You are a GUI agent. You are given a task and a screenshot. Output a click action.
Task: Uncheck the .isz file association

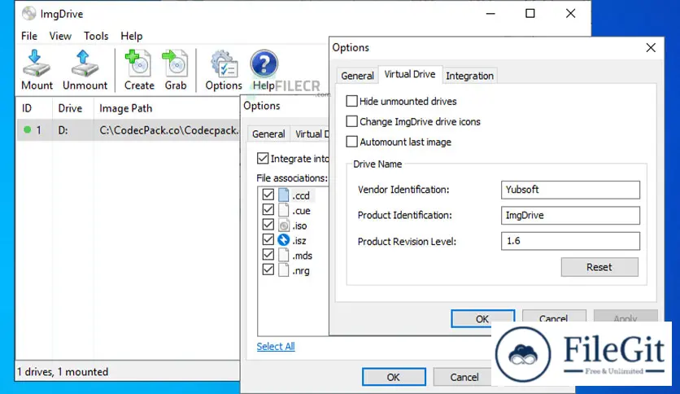[x=268, y=240]
